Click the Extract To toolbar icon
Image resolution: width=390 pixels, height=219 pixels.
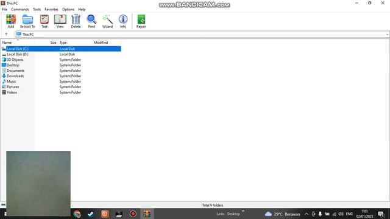pos(27,21)
